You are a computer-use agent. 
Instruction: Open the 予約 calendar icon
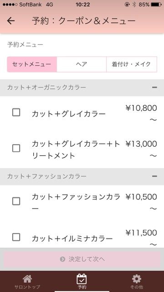point(82,279)
